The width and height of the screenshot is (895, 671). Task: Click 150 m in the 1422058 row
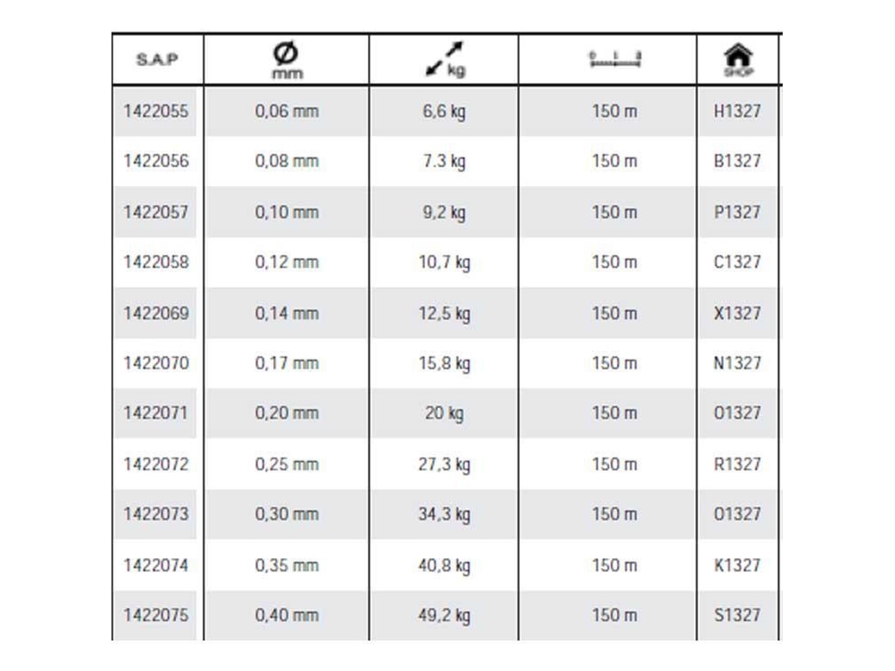[x=614, y=262]
